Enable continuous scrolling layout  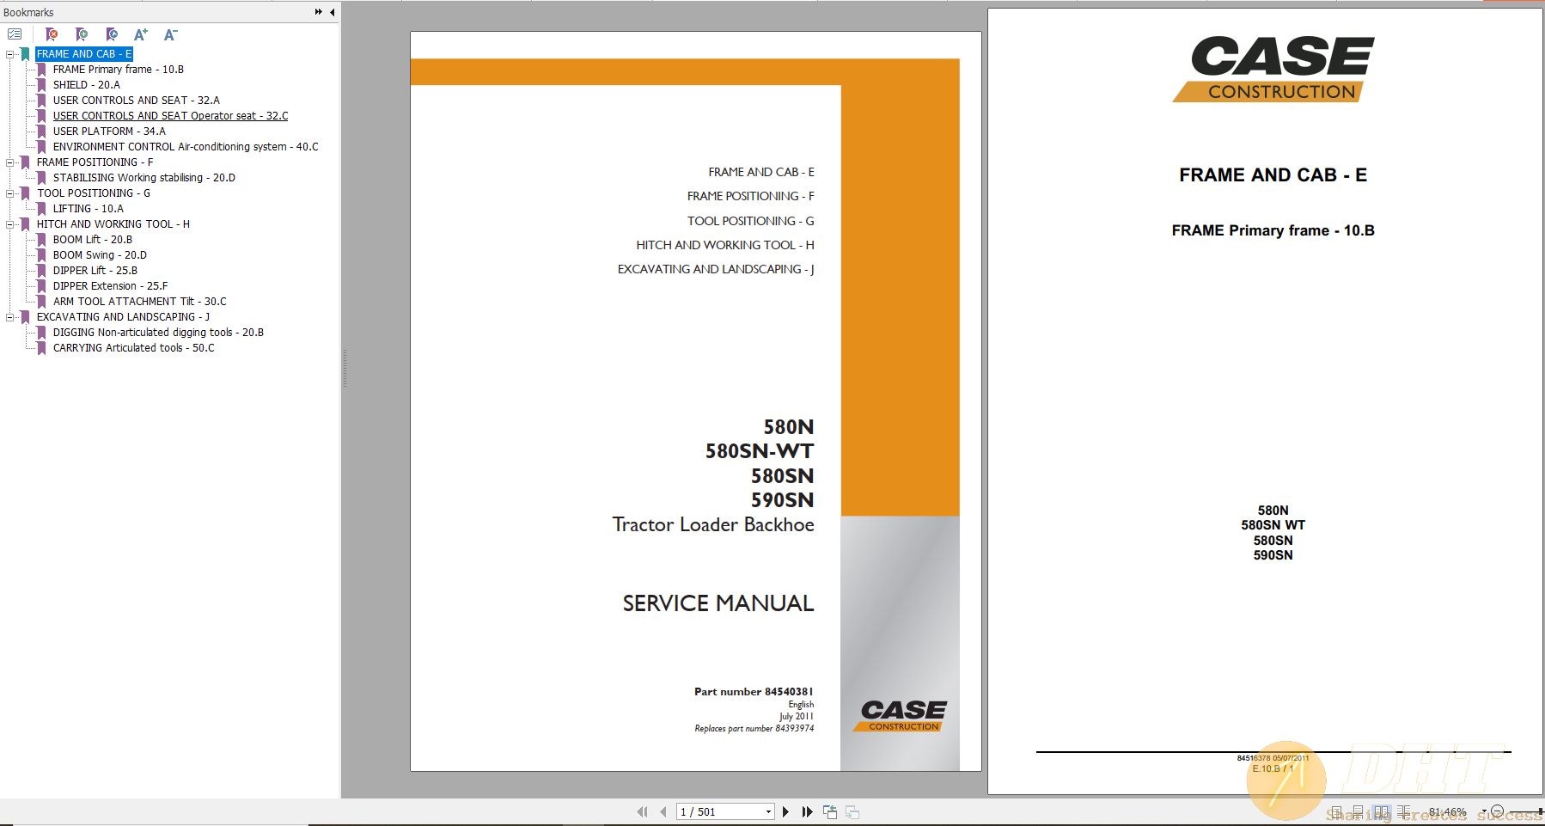1359,811
